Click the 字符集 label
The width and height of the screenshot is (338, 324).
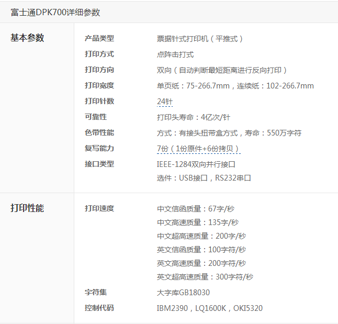[96, 292]
